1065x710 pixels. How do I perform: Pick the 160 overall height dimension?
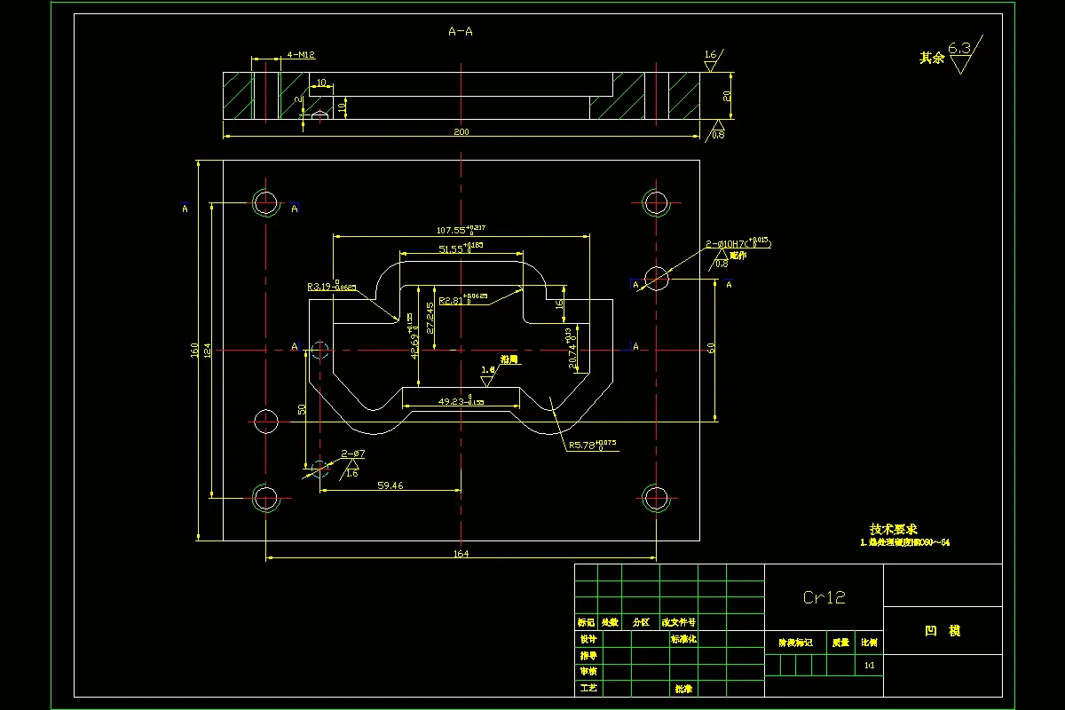click(194, 351)
